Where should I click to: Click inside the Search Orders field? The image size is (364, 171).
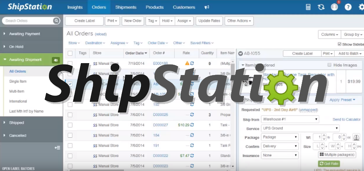tap(28, 21)
